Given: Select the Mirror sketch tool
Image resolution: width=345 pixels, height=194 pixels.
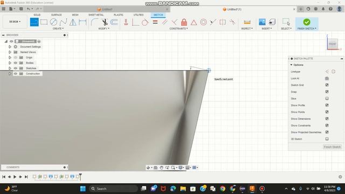Looking at the screenshot, I should click(x=73, y=22).
